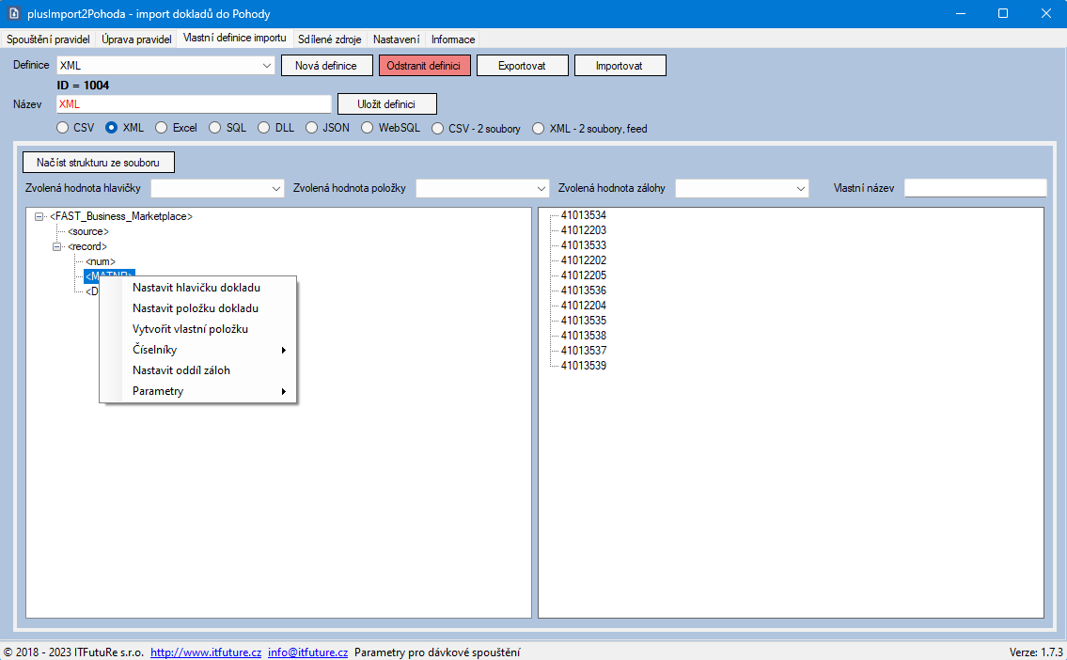Select value 41013536 in the right list
1067x660 pixels.
point(583,291)
